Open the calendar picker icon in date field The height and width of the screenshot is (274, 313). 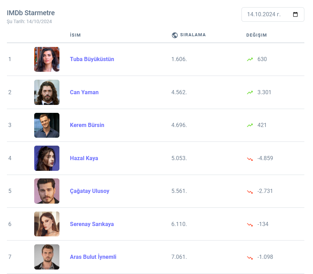click(x=295, y=14)
